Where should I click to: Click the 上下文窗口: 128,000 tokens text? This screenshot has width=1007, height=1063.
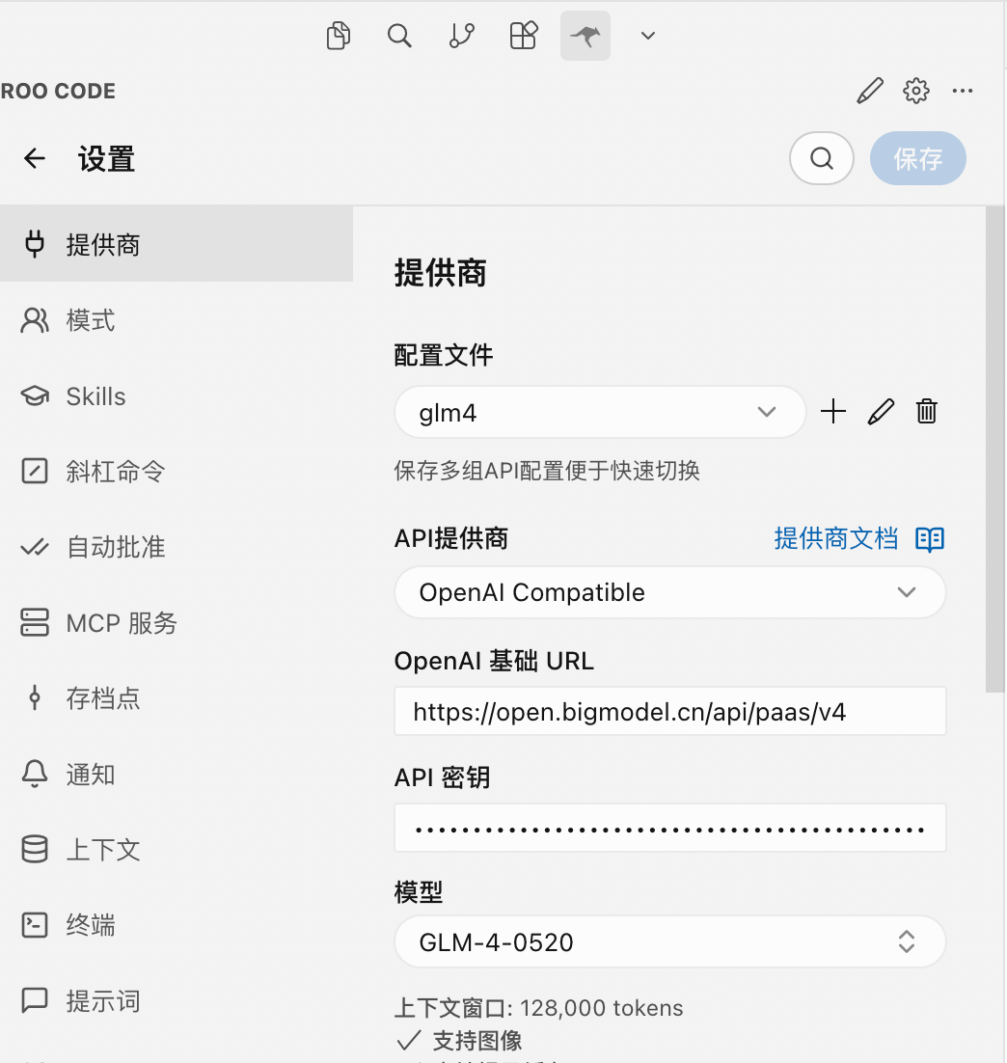[x=538, y=1008]
